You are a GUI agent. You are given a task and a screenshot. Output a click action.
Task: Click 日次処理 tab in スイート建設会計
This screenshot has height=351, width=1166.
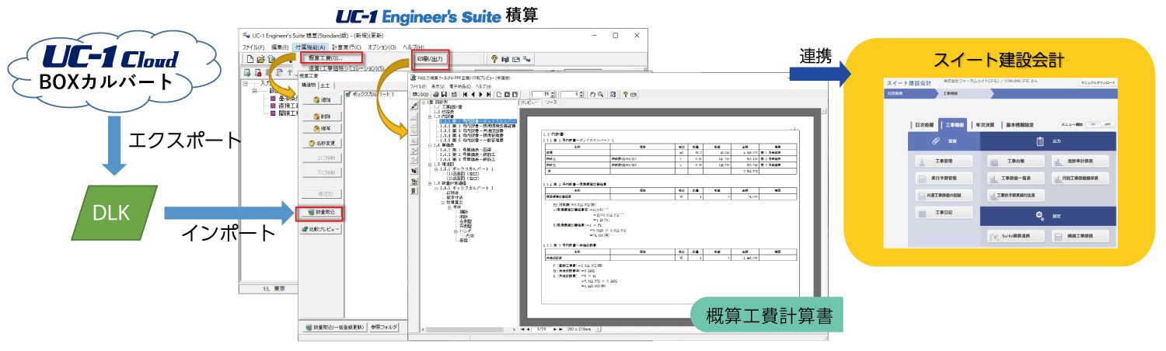(922, 123)
